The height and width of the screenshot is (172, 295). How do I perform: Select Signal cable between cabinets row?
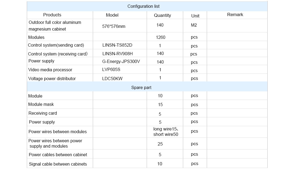coord(147,164)
